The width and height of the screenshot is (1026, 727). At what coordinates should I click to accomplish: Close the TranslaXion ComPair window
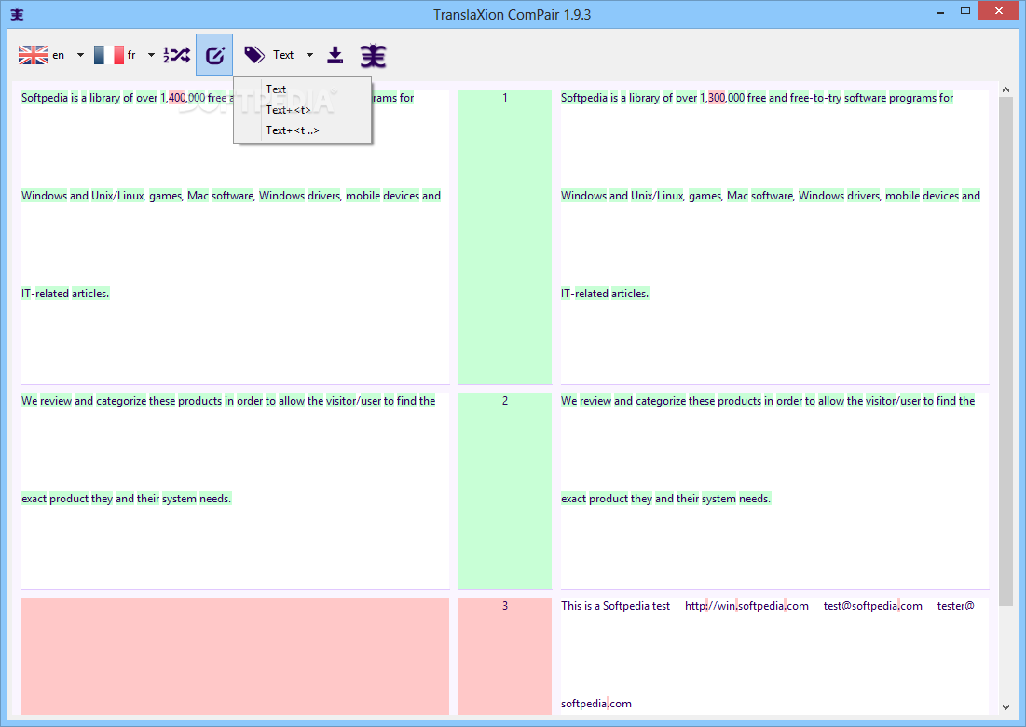point(999,10)
